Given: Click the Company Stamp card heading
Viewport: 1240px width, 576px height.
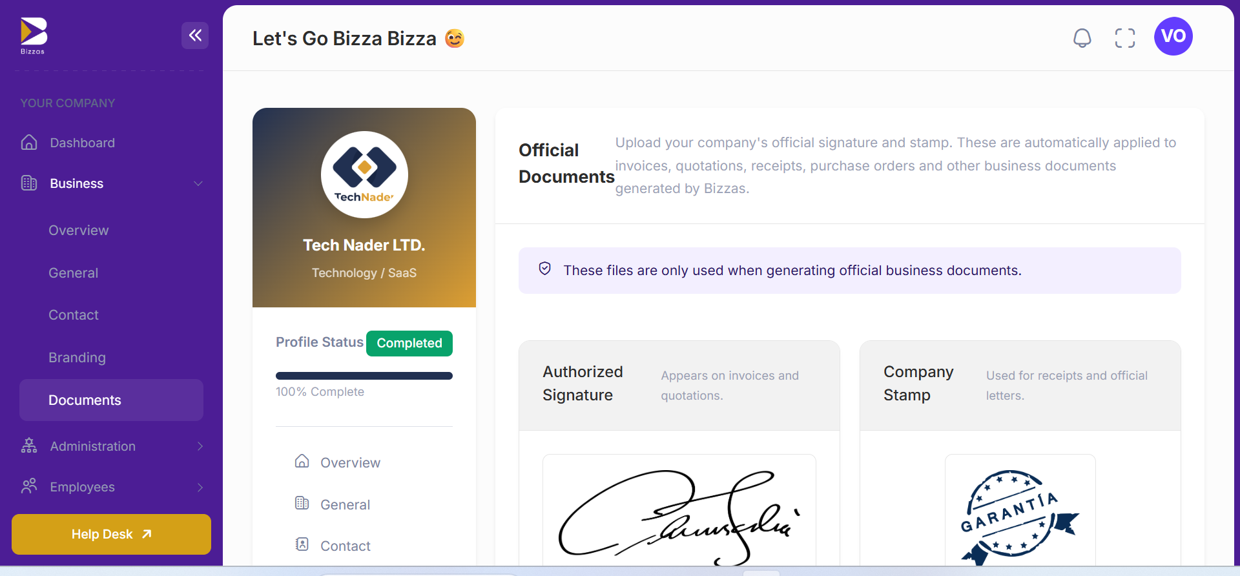Looking at the screenshot, I should (x=918, y=384).
